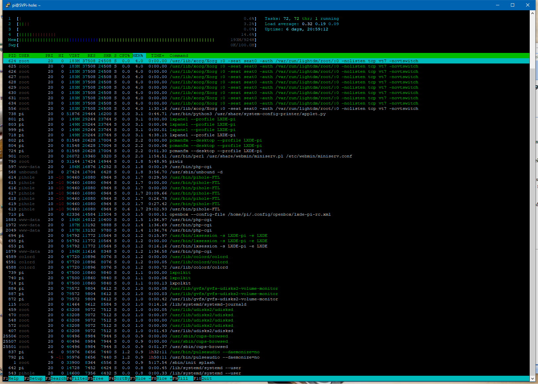Select systemd --user process PID 642
This screenshot has height=384, width=538.
click(266, 368)
